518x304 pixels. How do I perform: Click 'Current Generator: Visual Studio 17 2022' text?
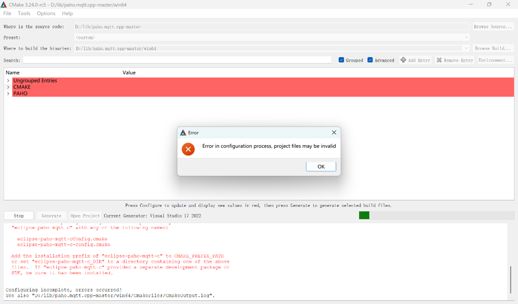point(152,216)
